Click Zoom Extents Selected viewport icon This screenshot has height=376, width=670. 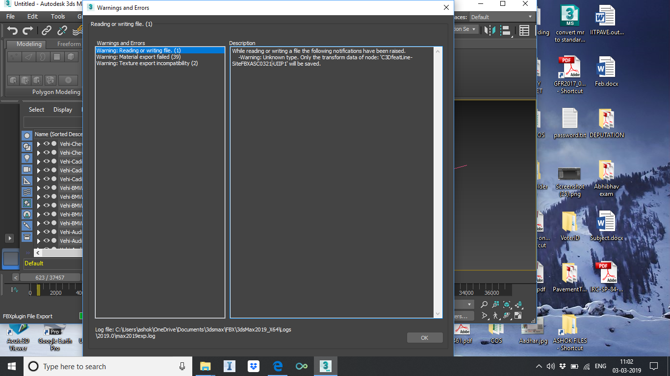click(507, 305)
